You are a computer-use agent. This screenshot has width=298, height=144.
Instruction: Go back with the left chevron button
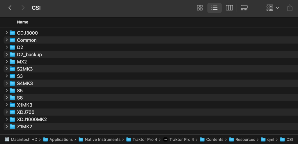pyautogui.click(x=10, y=8)
